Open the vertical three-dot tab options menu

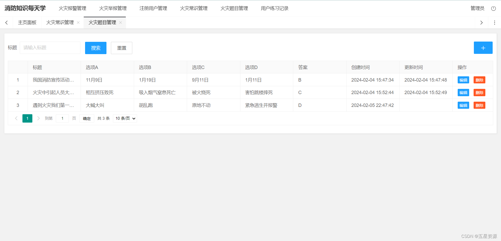pyautogui.click(x=494, y=23)
